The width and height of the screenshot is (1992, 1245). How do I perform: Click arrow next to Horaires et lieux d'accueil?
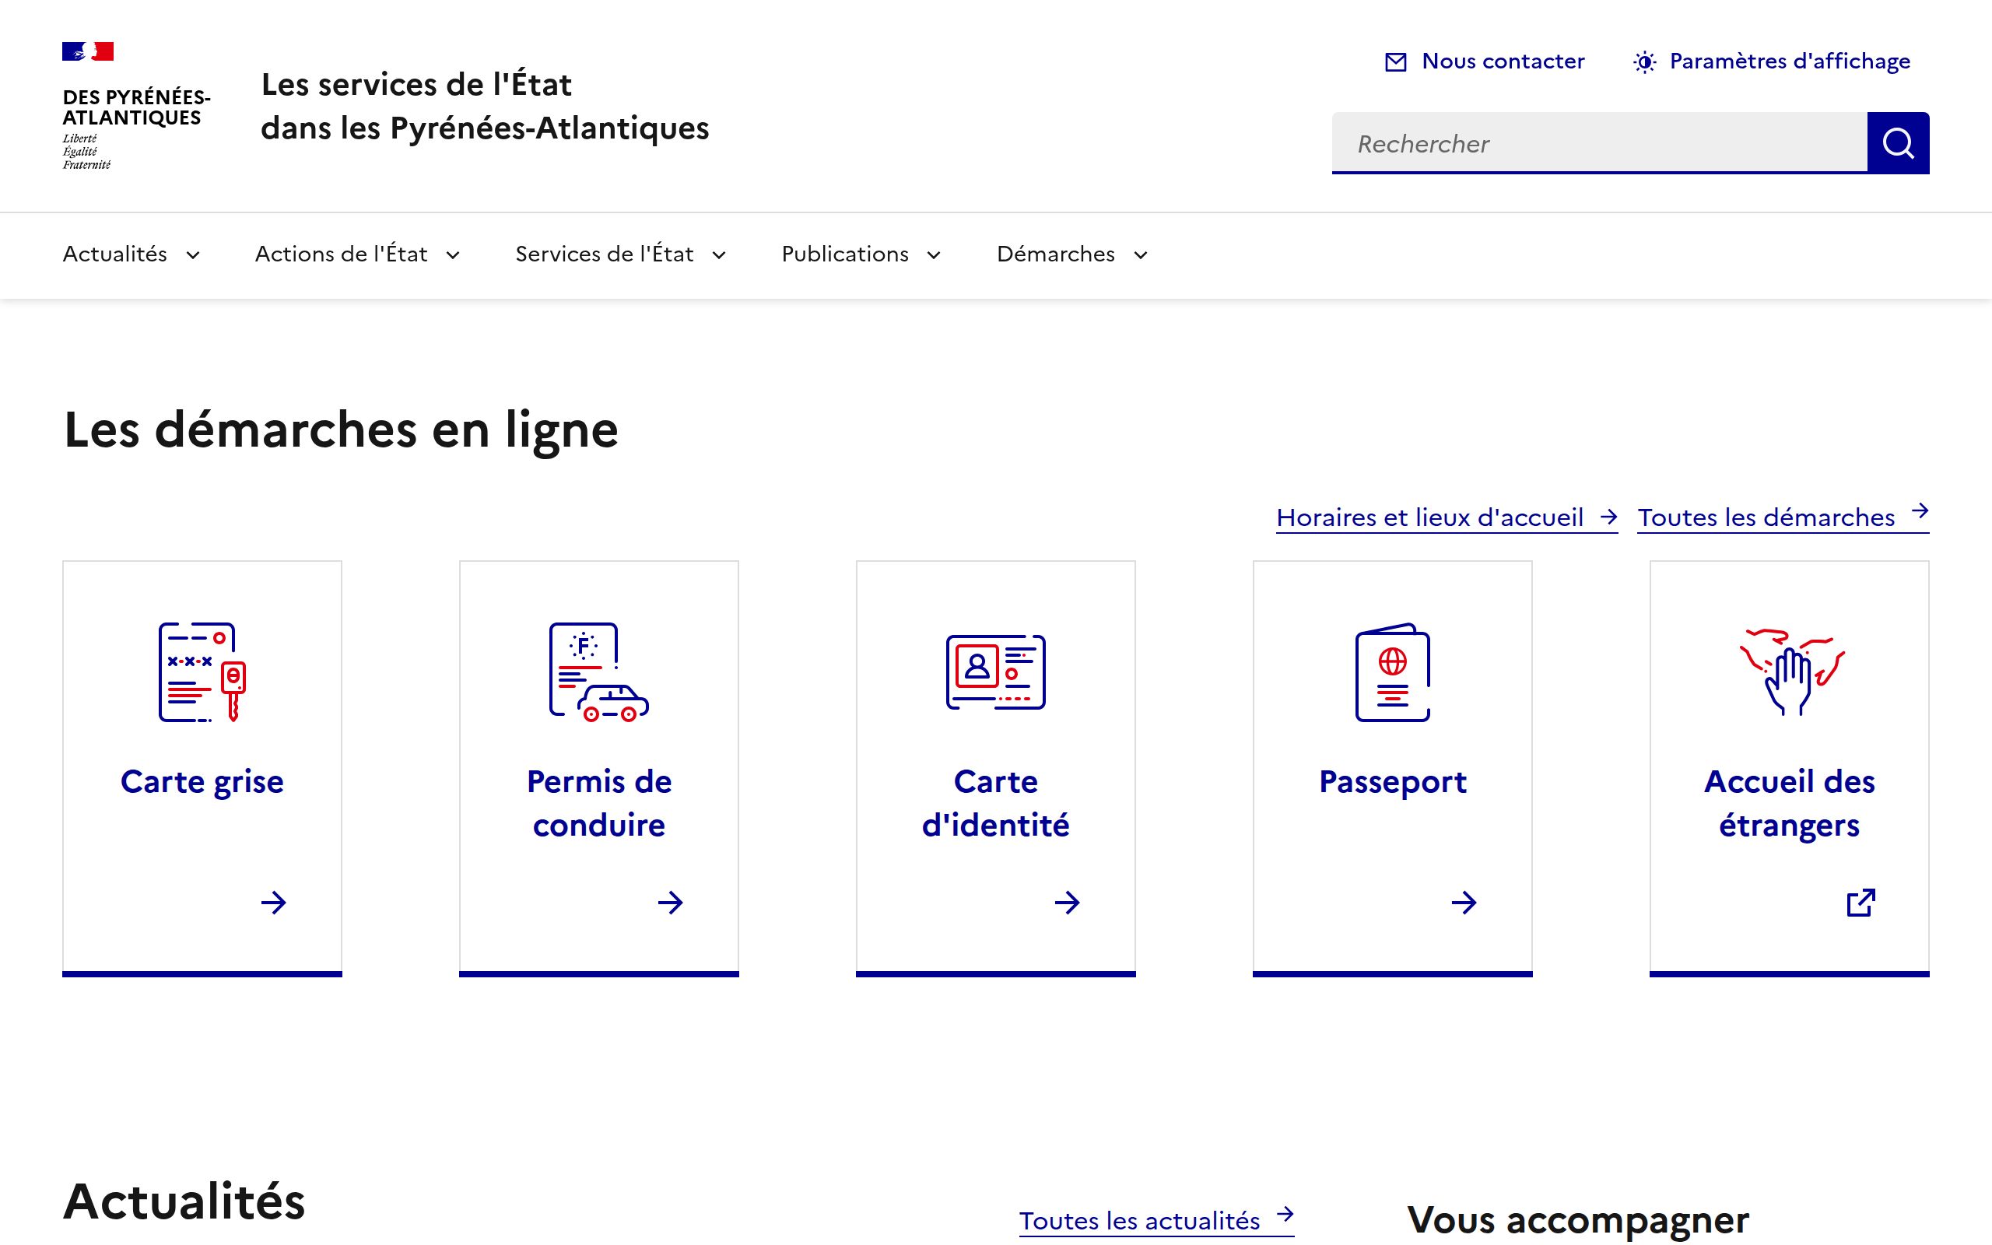[1608, 517]
